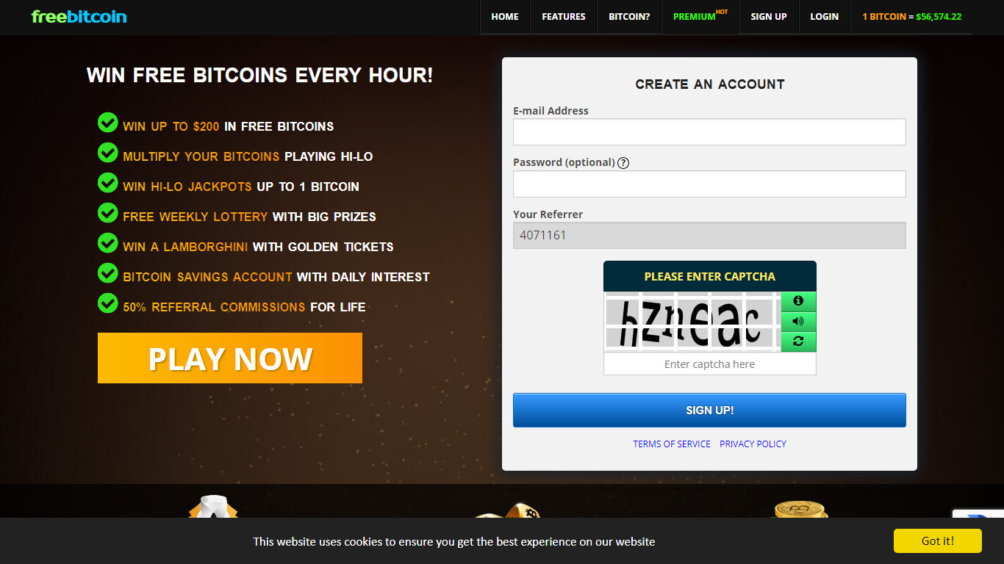Click the PLAY NOW button
1004x564 pixels.
[230, 358]
